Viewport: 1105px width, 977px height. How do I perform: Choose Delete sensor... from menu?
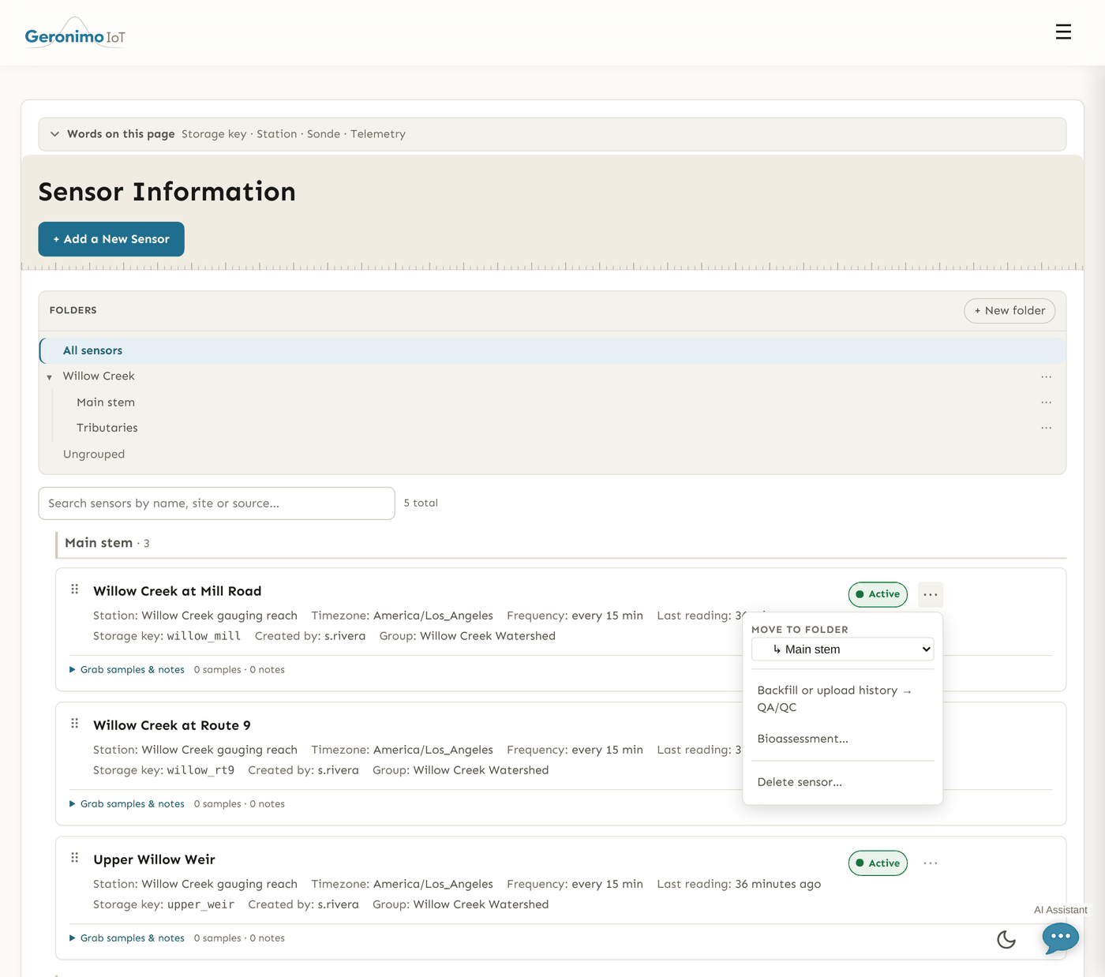[x=800, y=782]
